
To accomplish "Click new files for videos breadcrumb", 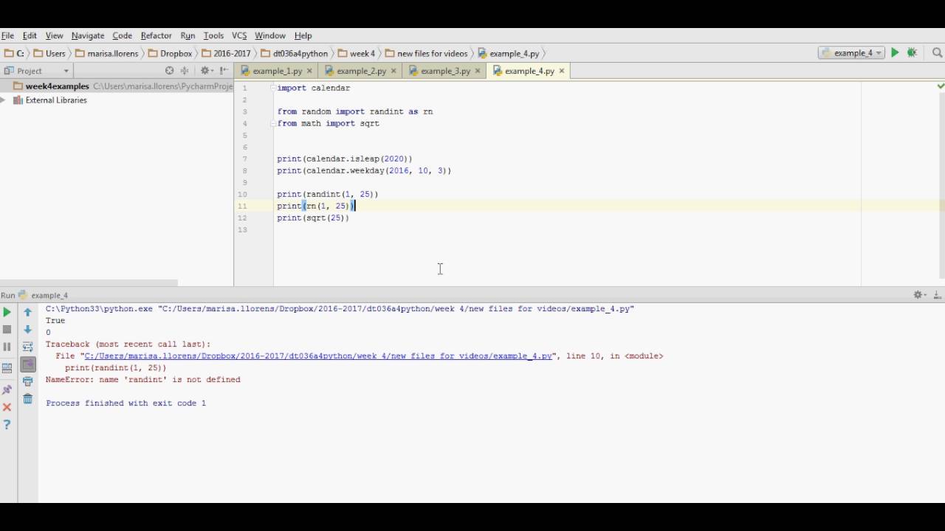I will tap(426, 53).
